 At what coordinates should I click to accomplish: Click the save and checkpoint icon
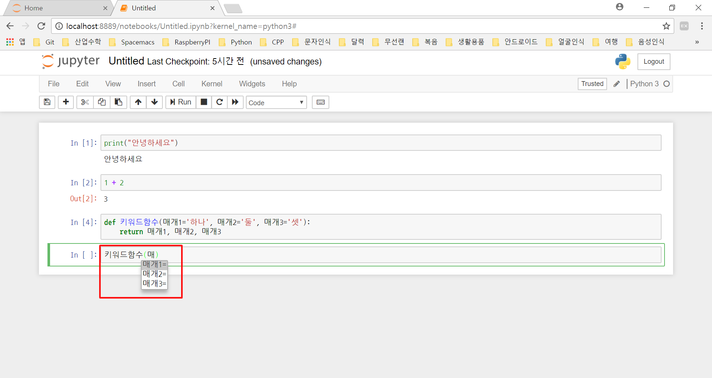[x=47, y=102]
